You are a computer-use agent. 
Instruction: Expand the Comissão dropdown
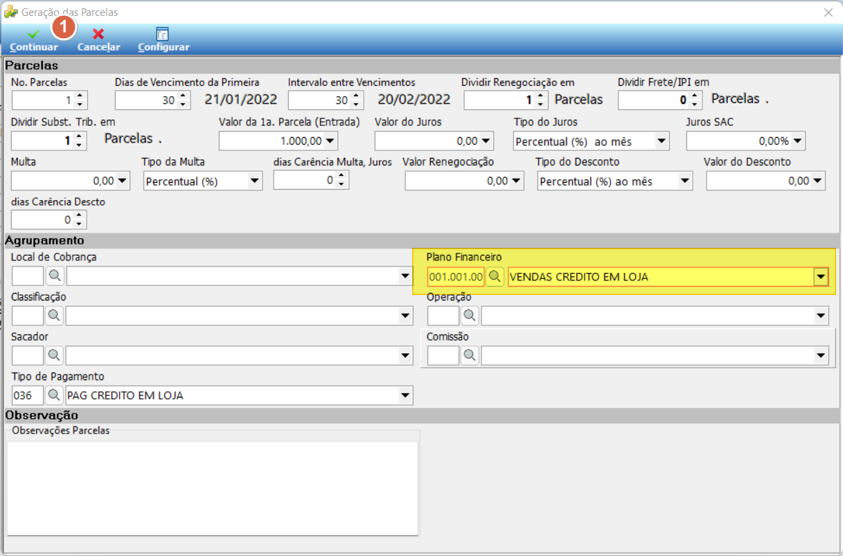(x=821, y=356)
